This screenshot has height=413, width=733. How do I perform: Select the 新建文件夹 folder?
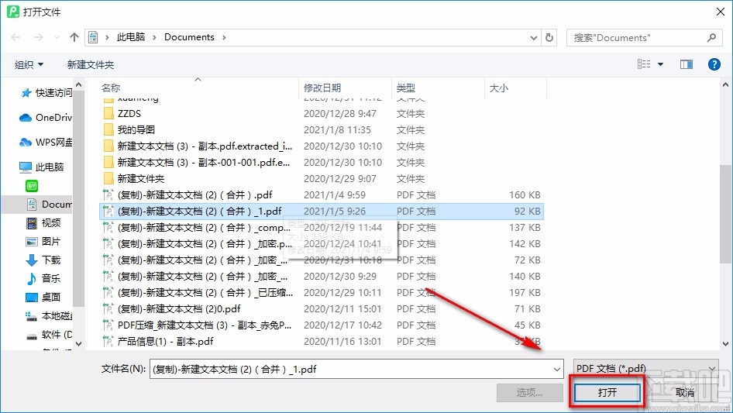click(x=322, y=179)
